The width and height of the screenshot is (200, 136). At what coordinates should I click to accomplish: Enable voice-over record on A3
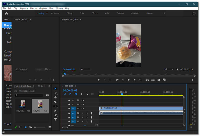(91, 122)
